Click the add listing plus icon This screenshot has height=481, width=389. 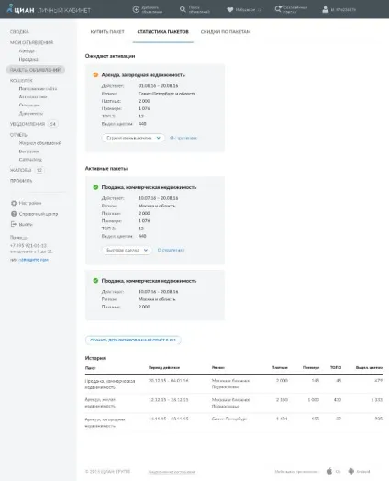point(136,9)
